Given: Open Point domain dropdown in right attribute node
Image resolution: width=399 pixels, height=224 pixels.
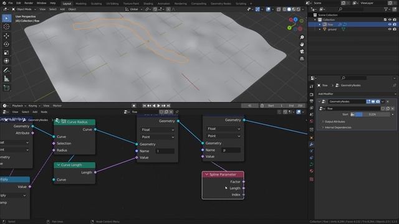Looking at the screenshot, I should pyautogui.click(x=223, y=136).
